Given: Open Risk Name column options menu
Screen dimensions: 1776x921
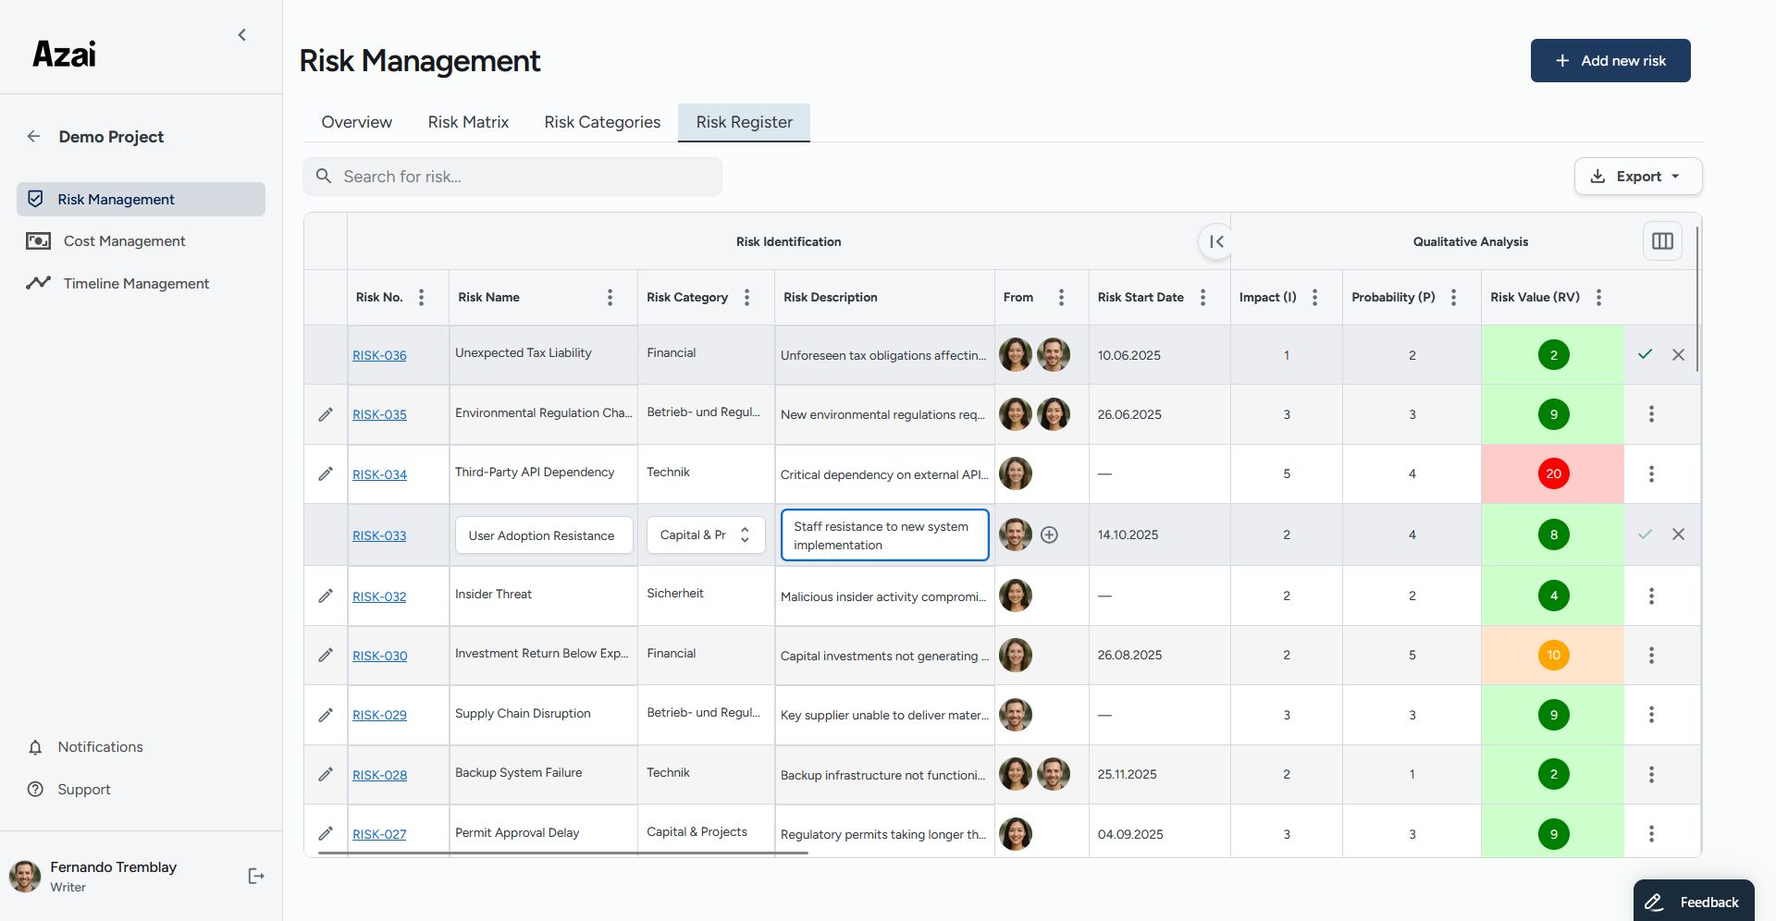Looking at the screenshot, I should [x=610, y=297].
